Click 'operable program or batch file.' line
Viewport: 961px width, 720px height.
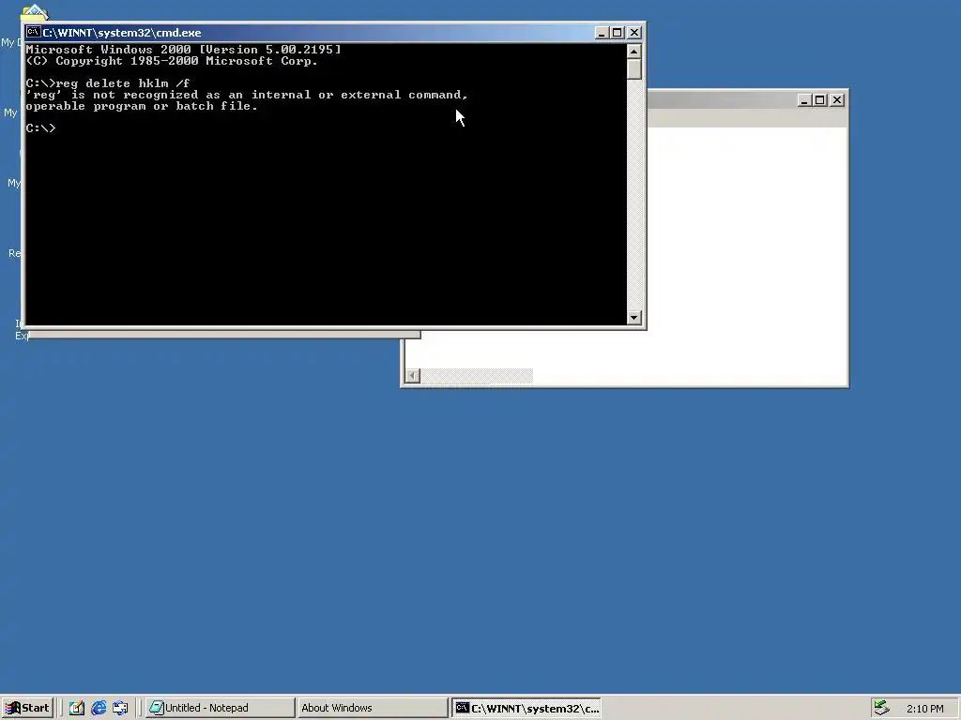[x=142, y=106]
